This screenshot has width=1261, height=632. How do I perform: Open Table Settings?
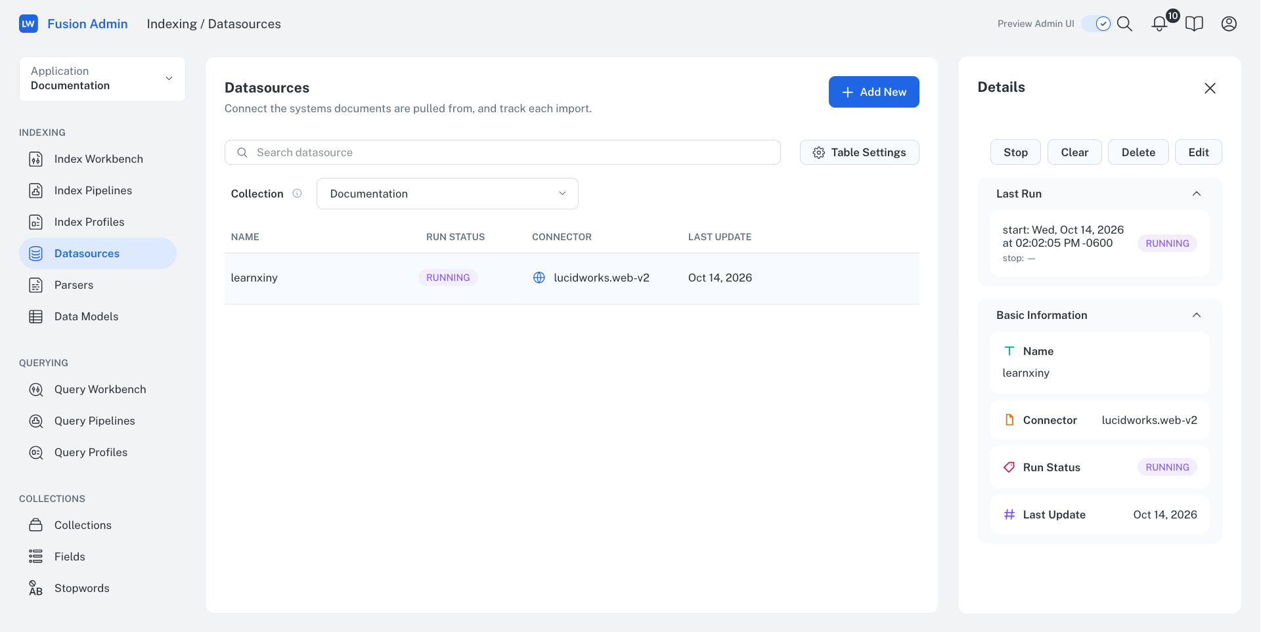[859, 152]
